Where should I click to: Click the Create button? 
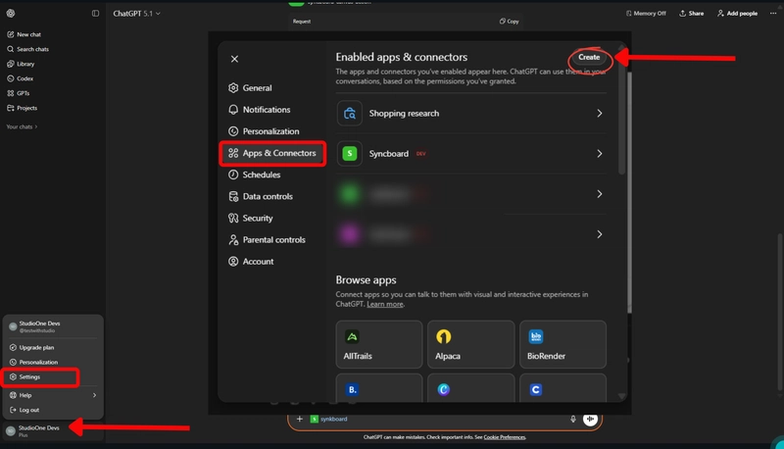click(x=589, y=58)
